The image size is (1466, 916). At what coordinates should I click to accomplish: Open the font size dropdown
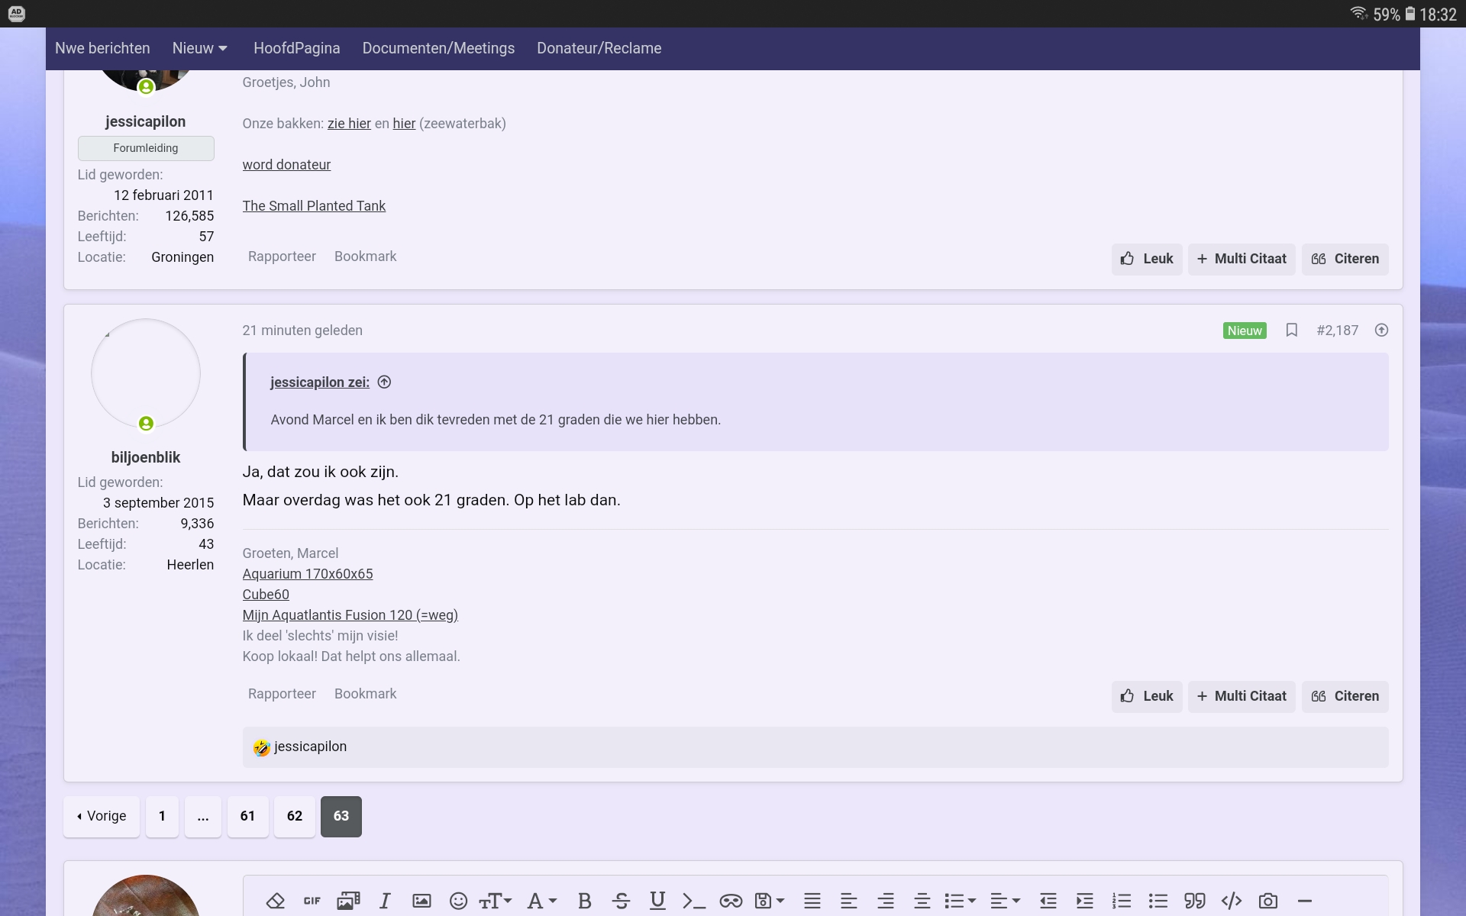495,901
